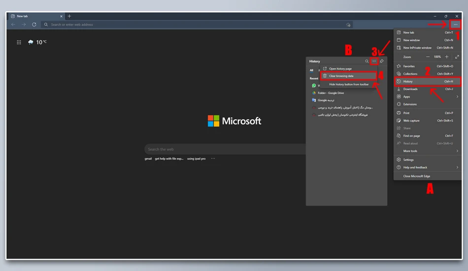Select New window in Edge menu

click(x=428, y=40)
